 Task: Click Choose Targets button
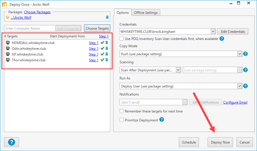click(97, 28)
